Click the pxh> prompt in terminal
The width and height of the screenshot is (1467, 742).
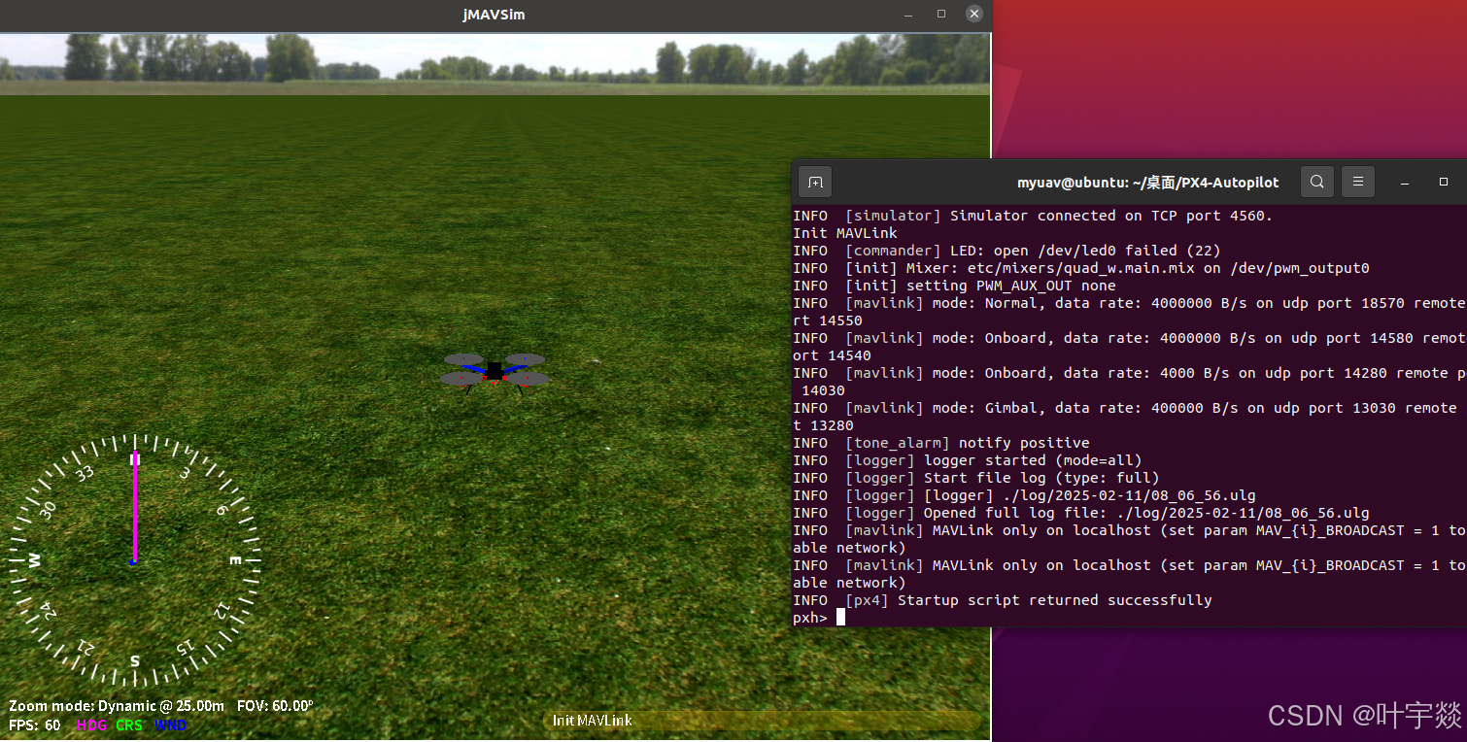(810, 618)
